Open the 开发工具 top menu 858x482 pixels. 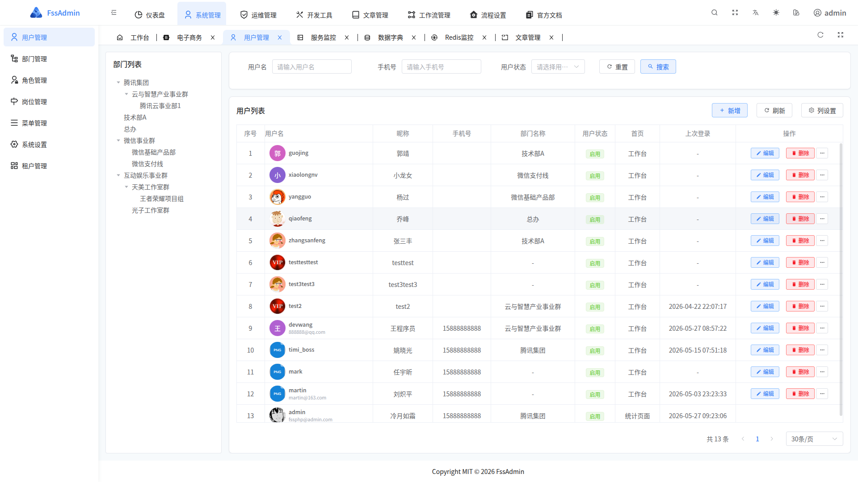(314, 15)
